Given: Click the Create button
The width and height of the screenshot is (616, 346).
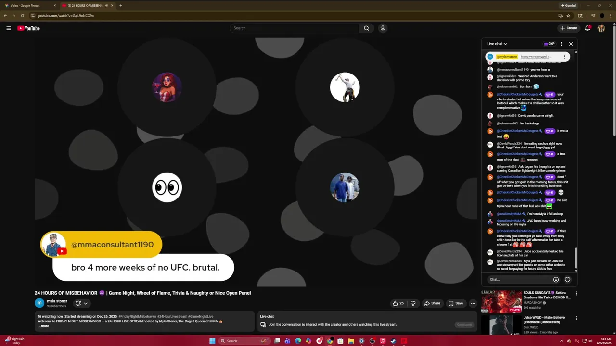Looking at the screenshot, I should pos(568,28).
